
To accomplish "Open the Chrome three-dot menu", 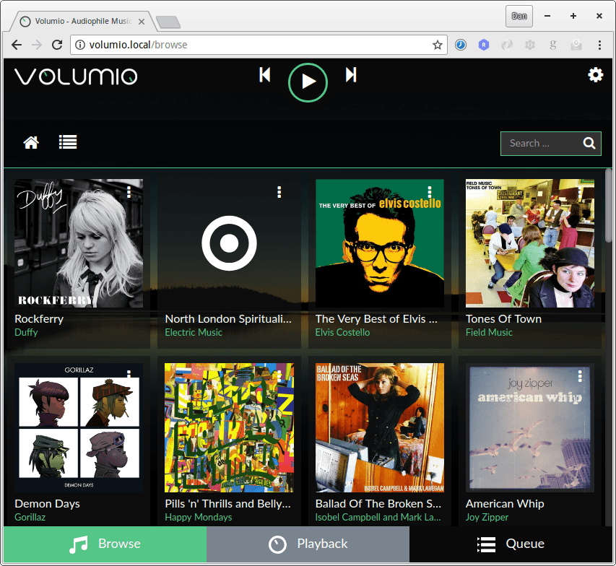I will point(599,45).
